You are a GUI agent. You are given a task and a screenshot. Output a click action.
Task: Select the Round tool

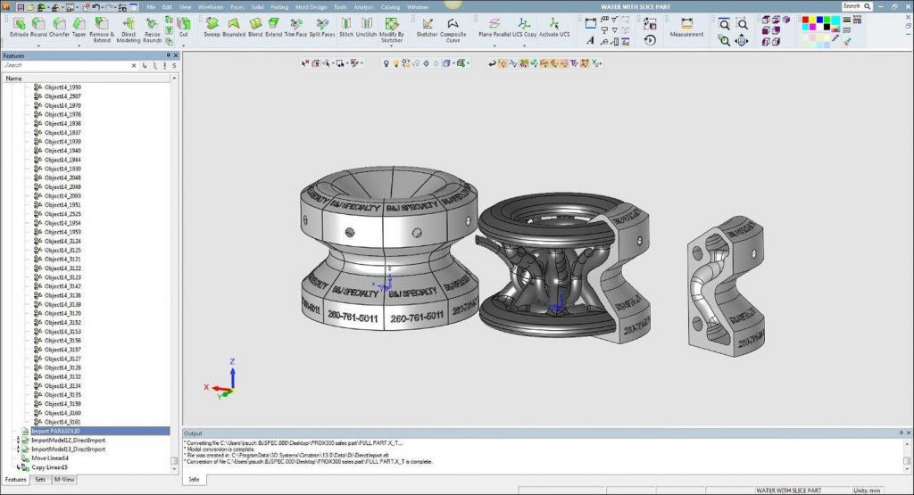click(x=38, y=28)
